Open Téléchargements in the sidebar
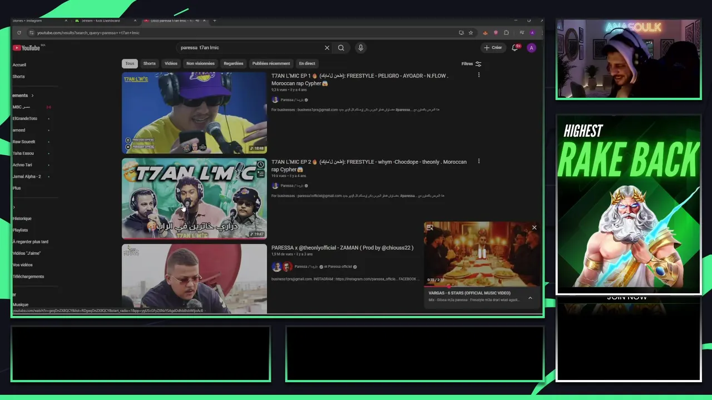 pos(28,277)
